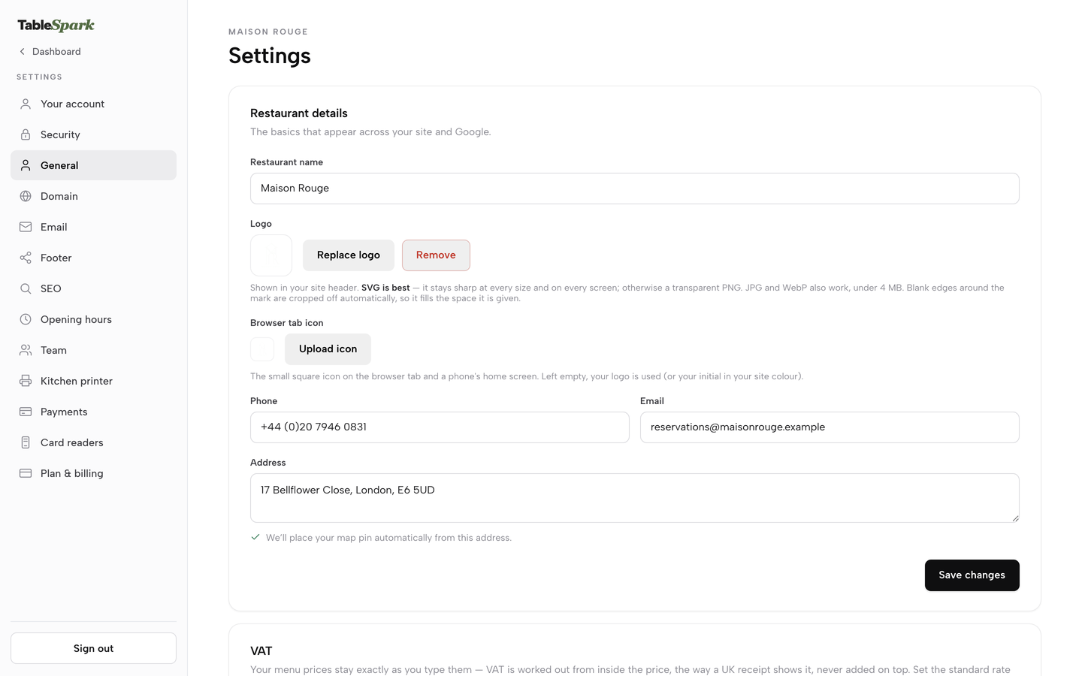Viewport: 1082px width, 676px height.
Task: Click the device icon for Card readers
Action: click(x=26, y=442)
